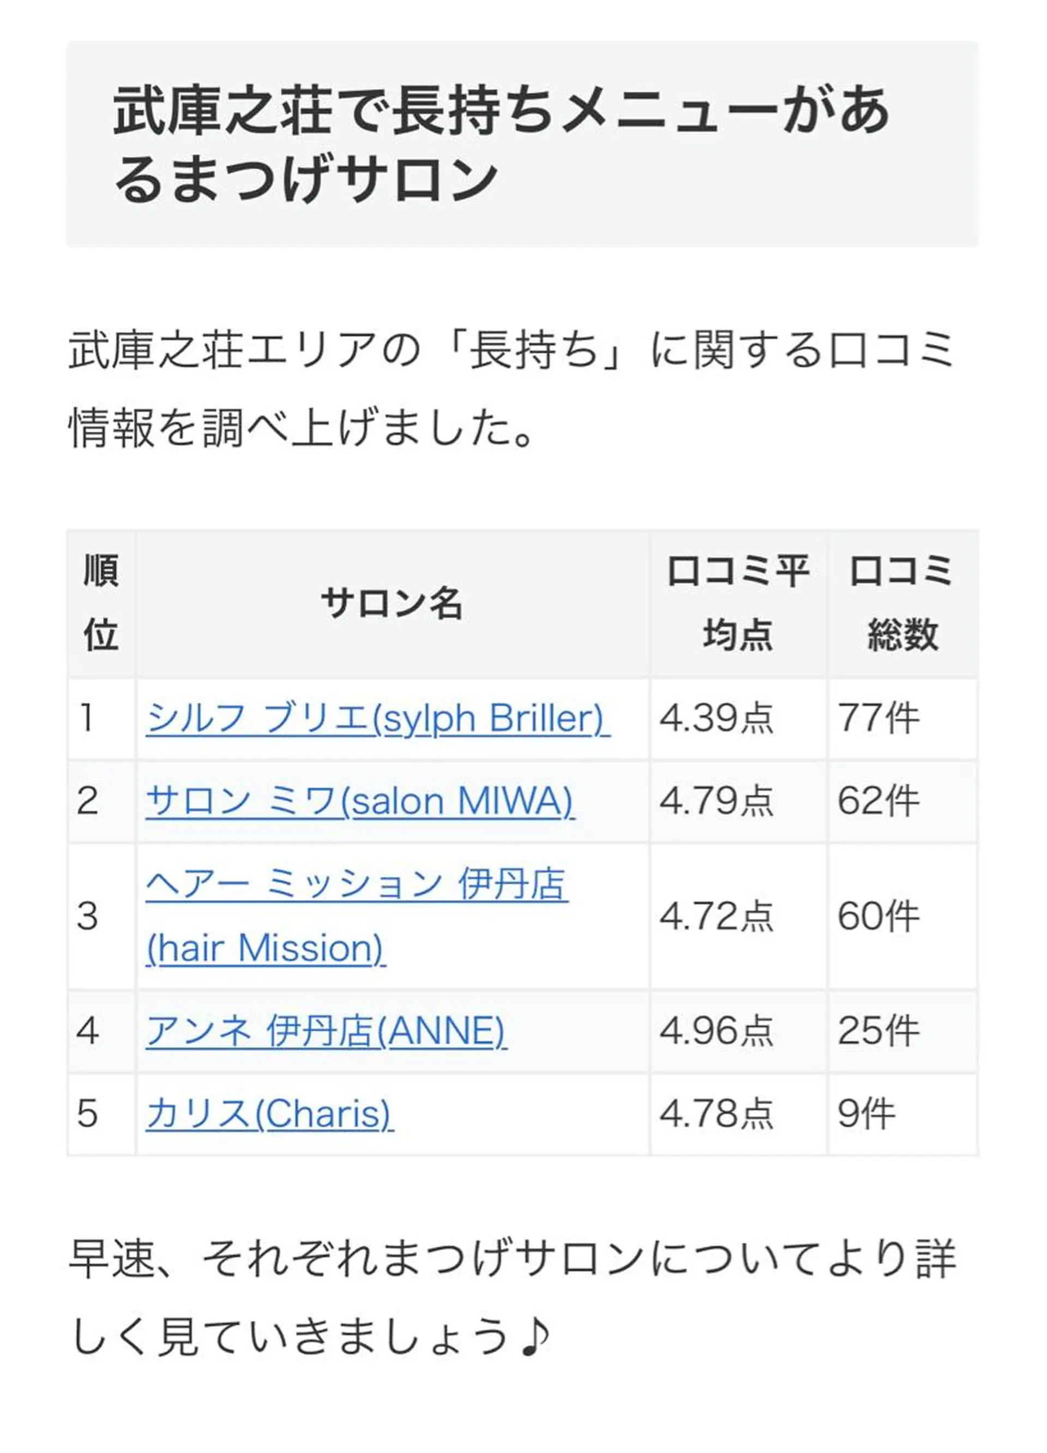
Task: Click the 25件 review count cell
Action: click(878, 1031)
